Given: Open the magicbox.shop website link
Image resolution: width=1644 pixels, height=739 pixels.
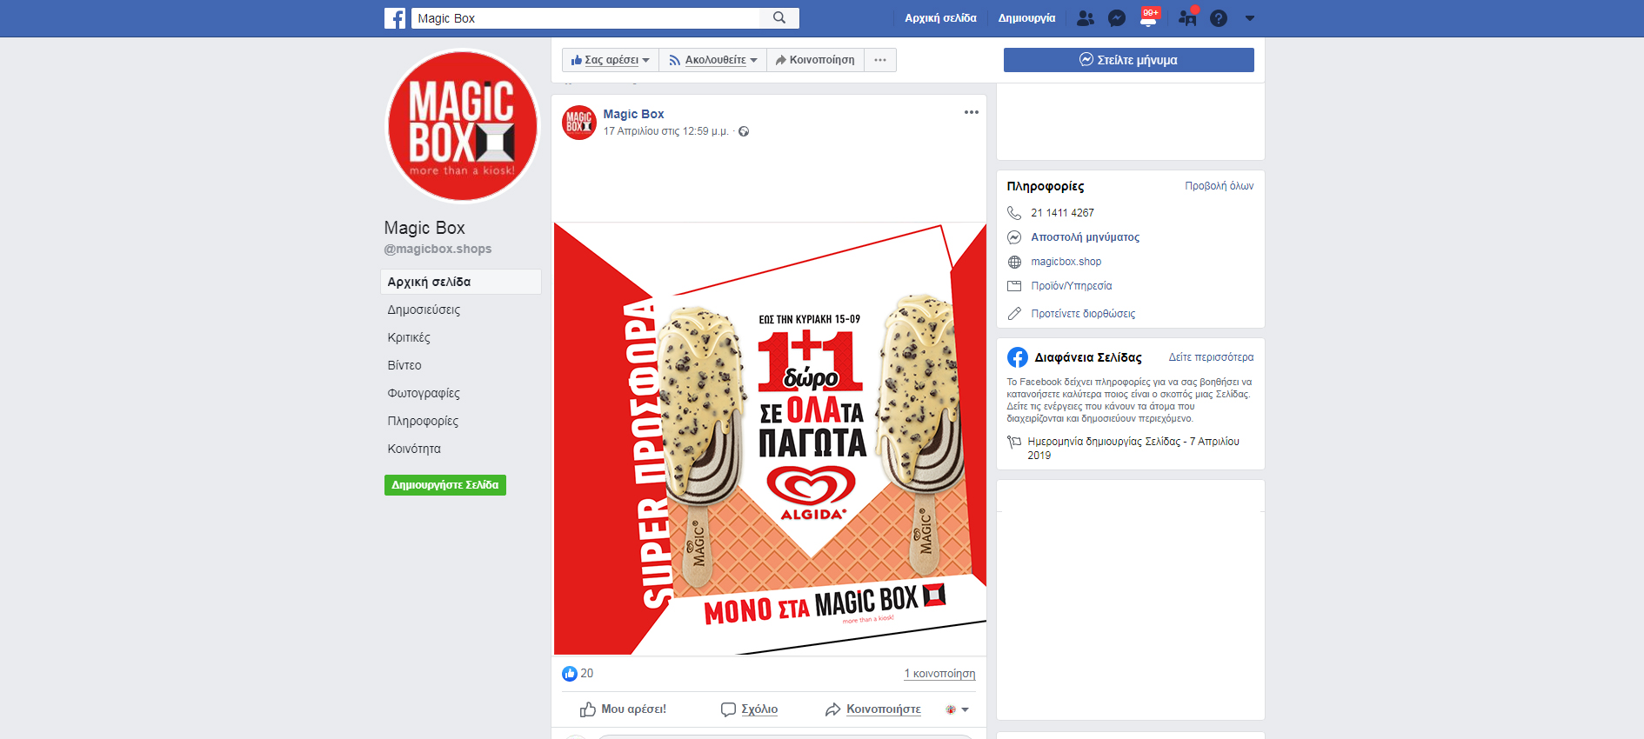Looking at the screenshot, I should pos(1066,262).
